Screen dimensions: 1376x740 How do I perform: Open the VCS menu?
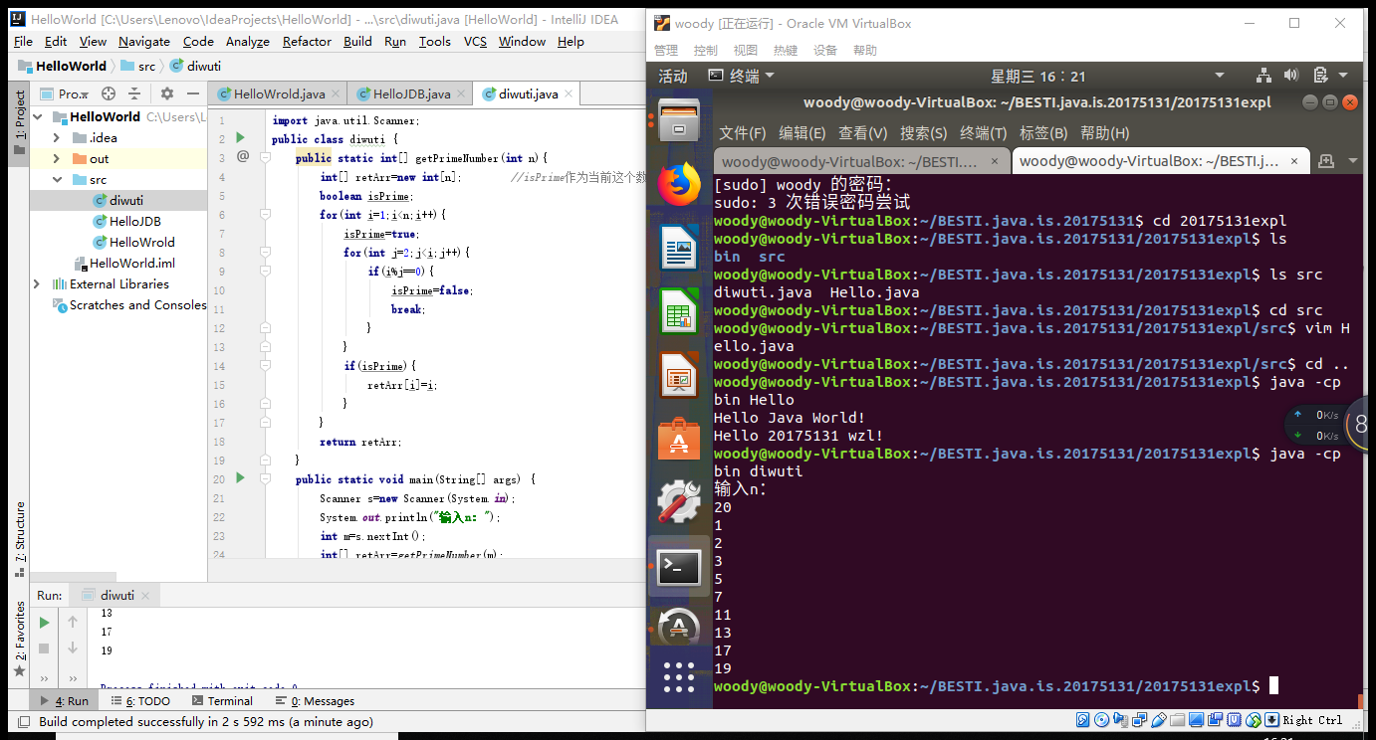coord(475,41)
